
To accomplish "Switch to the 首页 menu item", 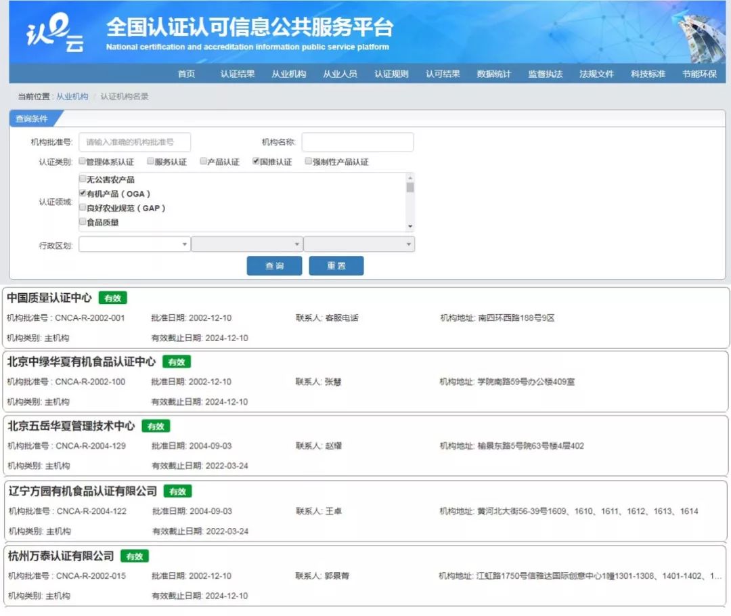I will click(x=186, y=74).
